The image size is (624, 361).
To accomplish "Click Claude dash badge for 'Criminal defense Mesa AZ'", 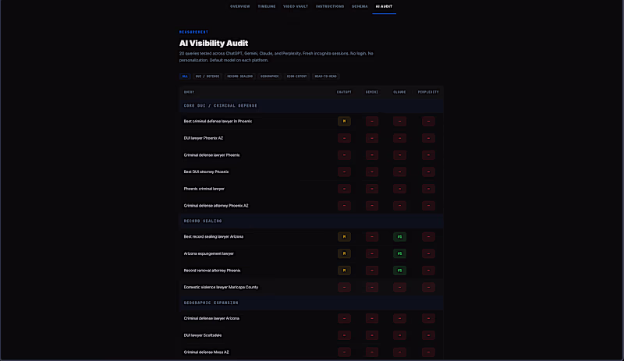I will (399, 352).
